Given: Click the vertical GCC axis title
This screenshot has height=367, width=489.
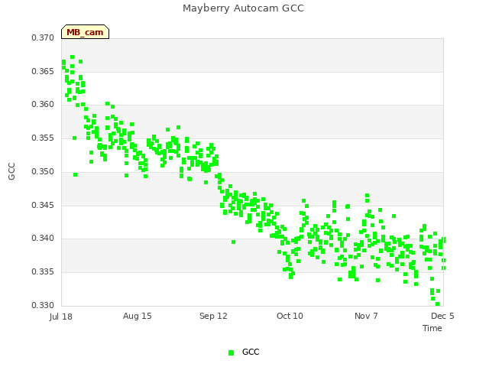Looking at the screenshot, I should (x=11, y=171).
